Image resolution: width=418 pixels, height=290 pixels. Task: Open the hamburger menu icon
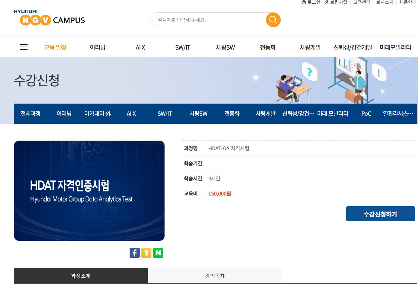24,47
